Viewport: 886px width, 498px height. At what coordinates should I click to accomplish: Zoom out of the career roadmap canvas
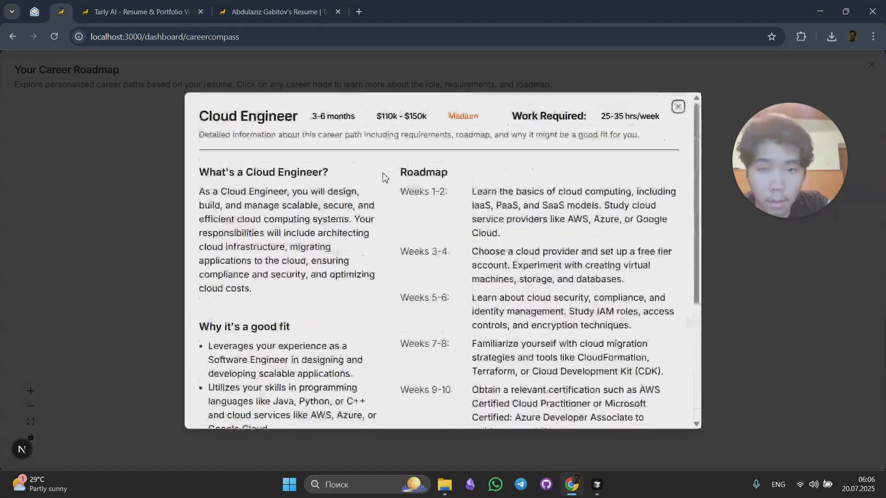[30, 406]
